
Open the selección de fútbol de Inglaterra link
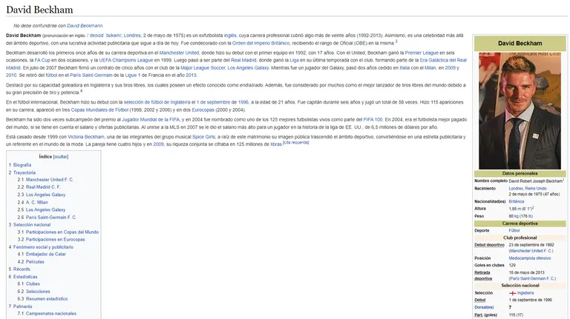tap(157, 102)
